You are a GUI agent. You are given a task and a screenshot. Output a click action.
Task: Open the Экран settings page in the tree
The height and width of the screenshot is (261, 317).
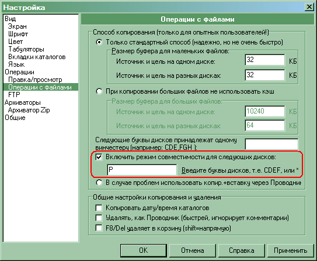(x=18, y=26)
